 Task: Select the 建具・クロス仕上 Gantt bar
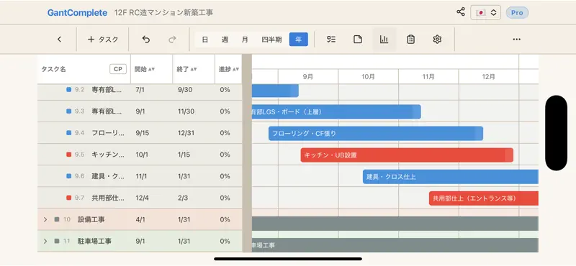(x=451, y=176)
